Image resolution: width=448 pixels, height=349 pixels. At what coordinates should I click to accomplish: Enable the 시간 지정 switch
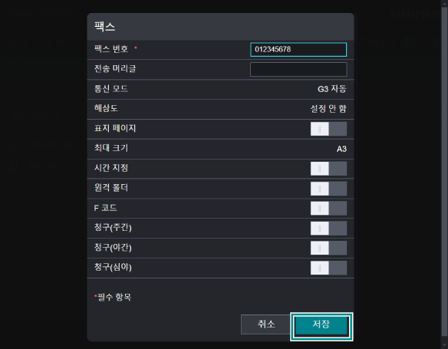click(x=328, y=169)
